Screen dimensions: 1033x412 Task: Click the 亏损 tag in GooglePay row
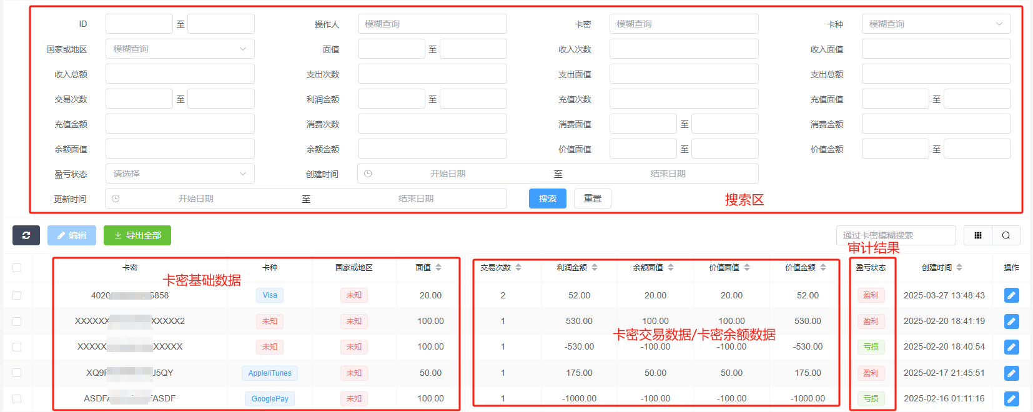coord(871,399)
